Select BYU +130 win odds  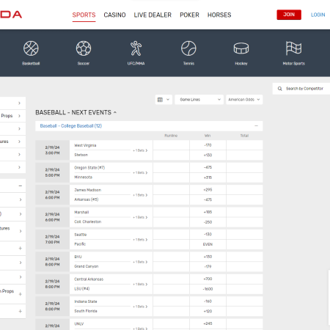coord(208,257)
